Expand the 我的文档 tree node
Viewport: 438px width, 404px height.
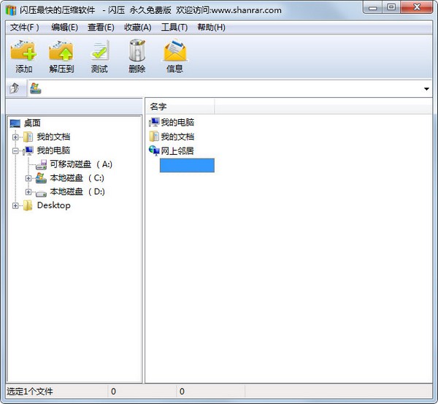(15, 137)
